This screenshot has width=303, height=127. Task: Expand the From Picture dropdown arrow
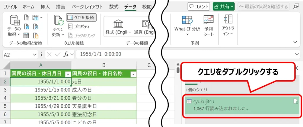tap(41, 18)
